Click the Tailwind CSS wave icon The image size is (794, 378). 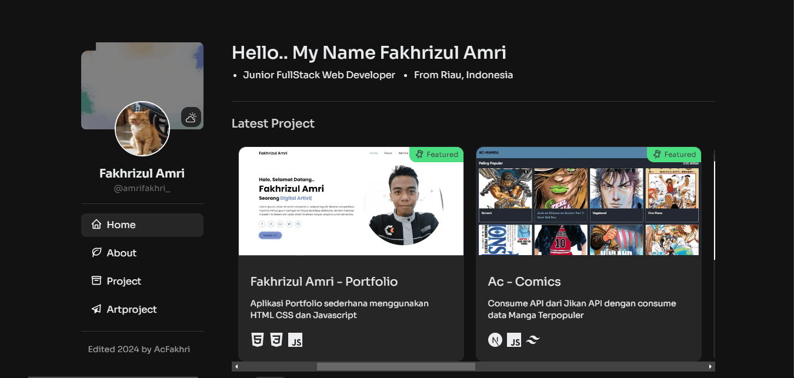[532, 340]
